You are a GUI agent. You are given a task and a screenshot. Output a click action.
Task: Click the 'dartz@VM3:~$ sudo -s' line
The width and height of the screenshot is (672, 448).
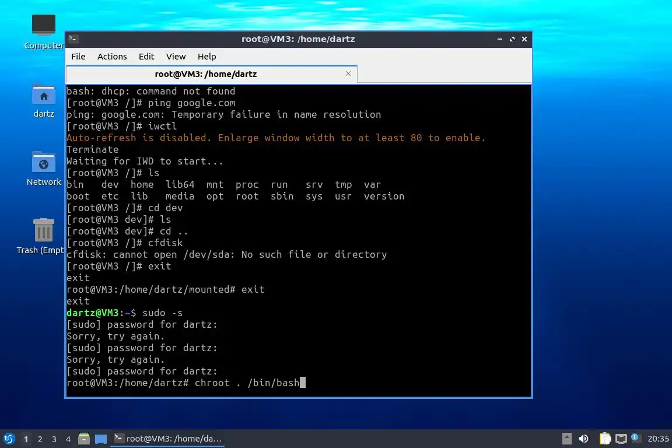tap(125, 313)
